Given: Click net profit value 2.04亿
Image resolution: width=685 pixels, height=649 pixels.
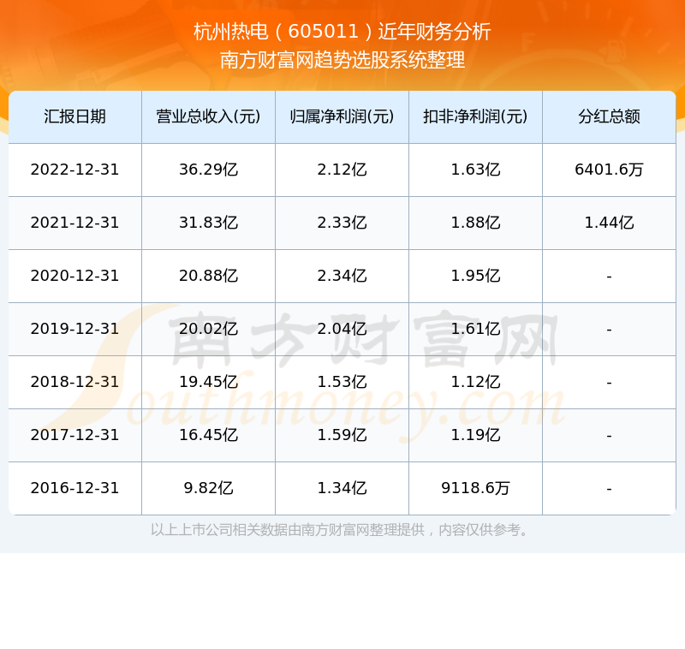Looking at the screenshot, I should point(342,329).
